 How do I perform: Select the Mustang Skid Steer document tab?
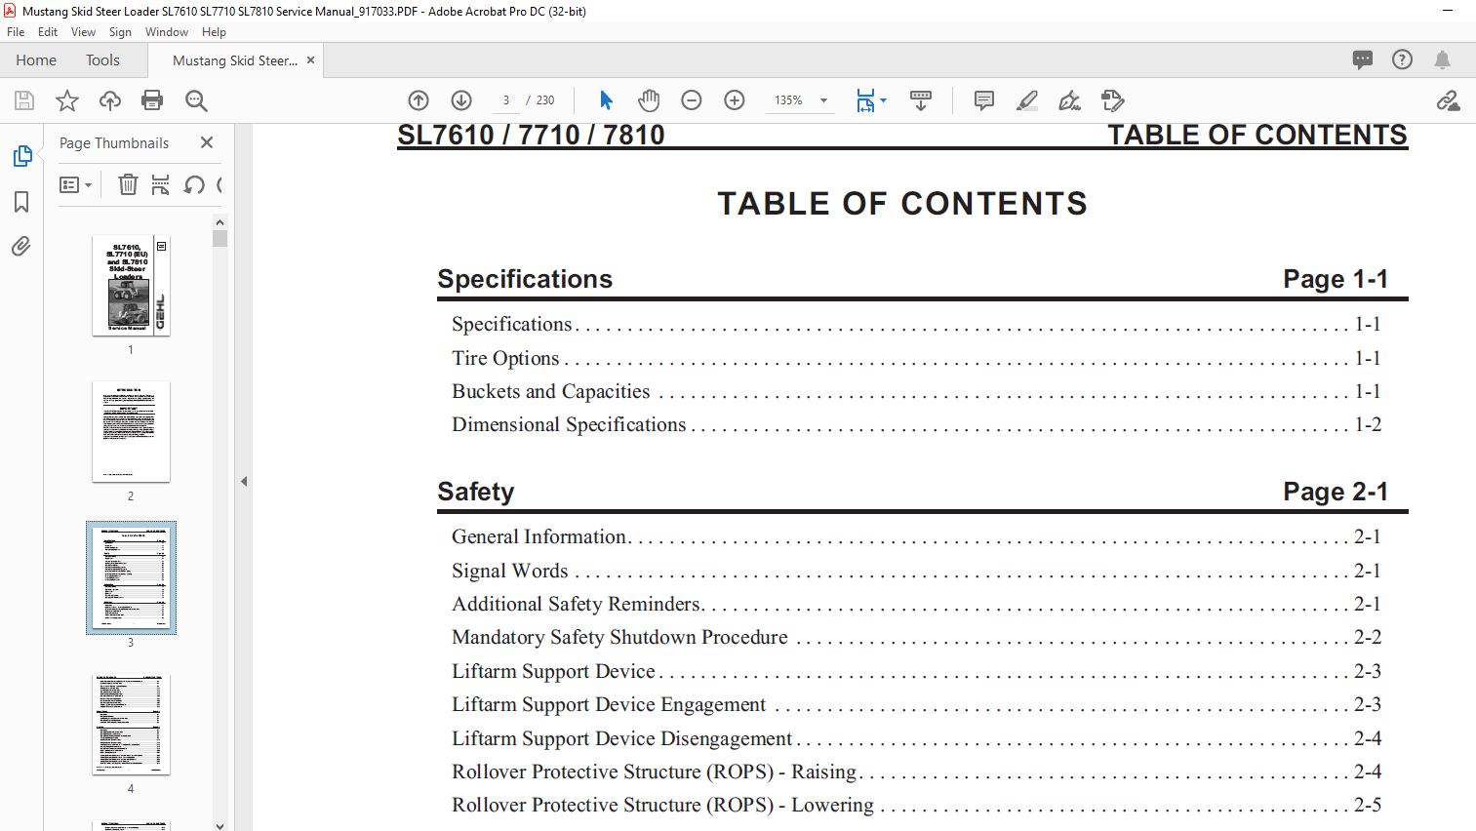pyautogui.click(x=235, y=60)
